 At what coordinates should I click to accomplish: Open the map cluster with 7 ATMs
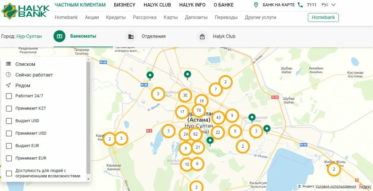coord(216,89)
